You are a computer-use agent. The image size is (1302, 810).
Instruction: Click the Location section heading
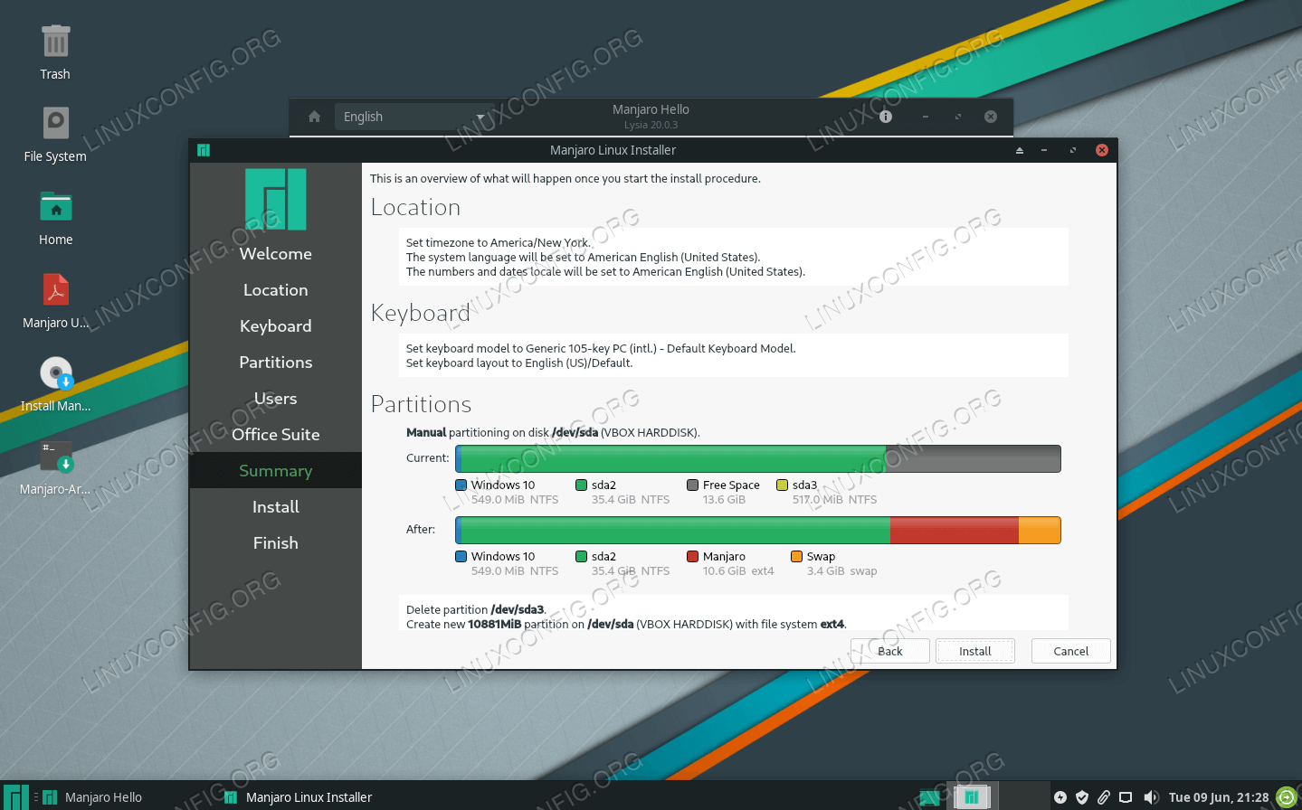point(416,207)
